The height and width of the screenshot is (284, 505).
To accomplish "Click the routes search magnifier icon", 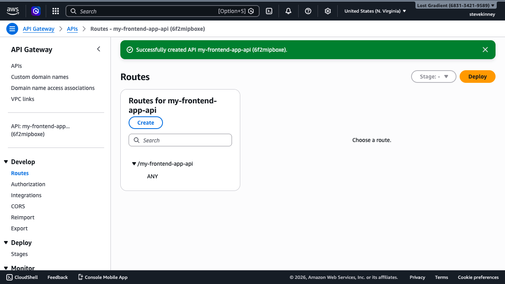I will 137,140.
